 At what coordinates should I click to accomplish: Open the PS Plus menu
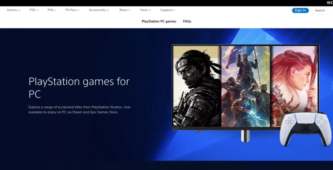point(72,10)
